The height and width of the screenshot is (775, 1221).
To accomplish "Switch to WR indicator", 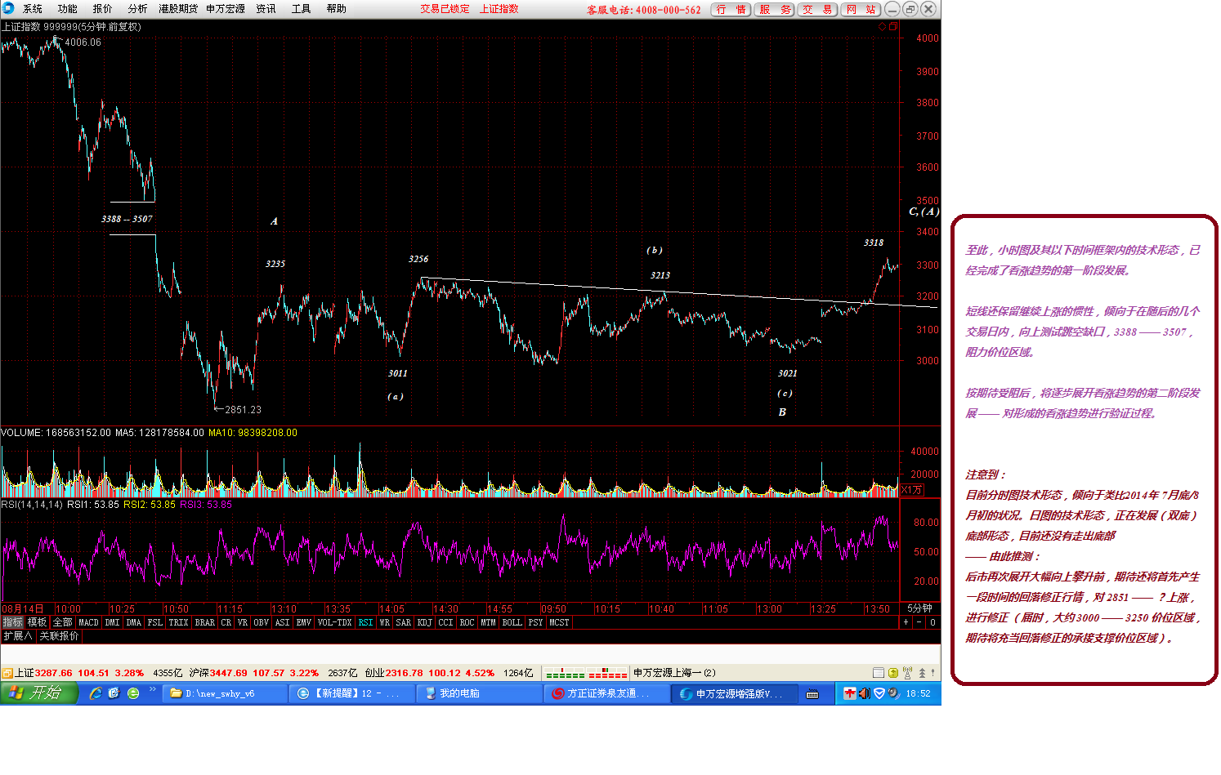I will pos(384,622).
